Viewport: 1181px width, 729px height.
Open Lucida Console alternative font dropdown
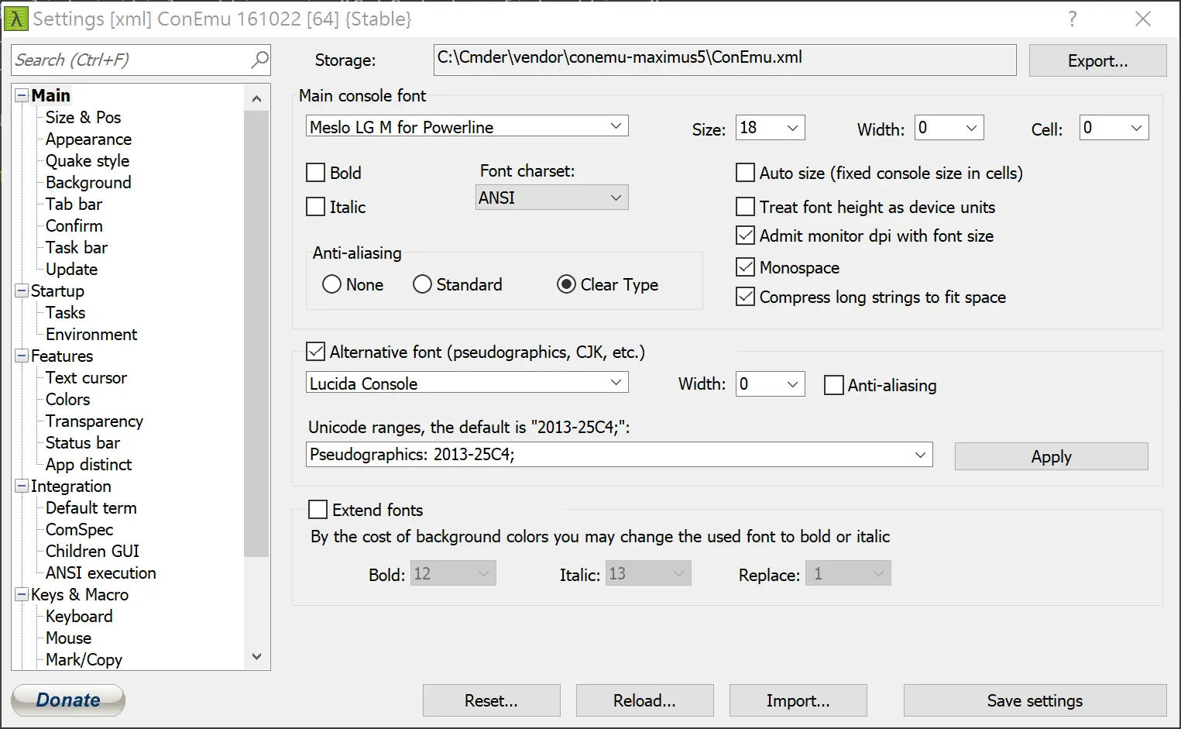[x=467, y=383]
